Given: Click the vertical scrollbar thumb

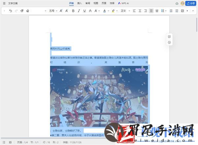Looking at the screenshot, I should coord(197,25).
